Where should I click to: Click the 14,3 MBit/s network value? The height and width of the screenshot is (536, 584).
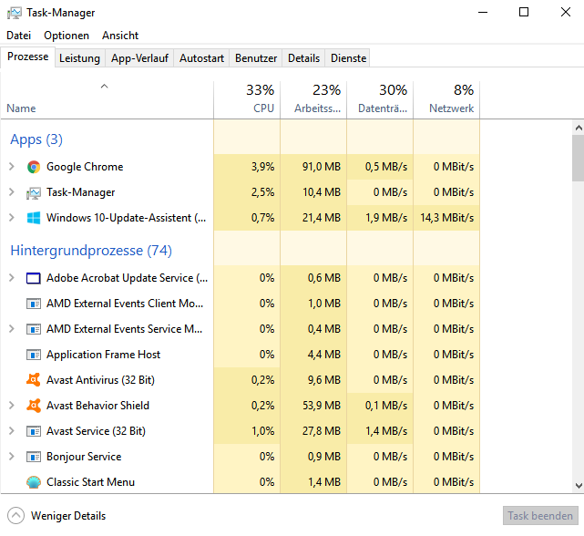click(x=447, y=218)
